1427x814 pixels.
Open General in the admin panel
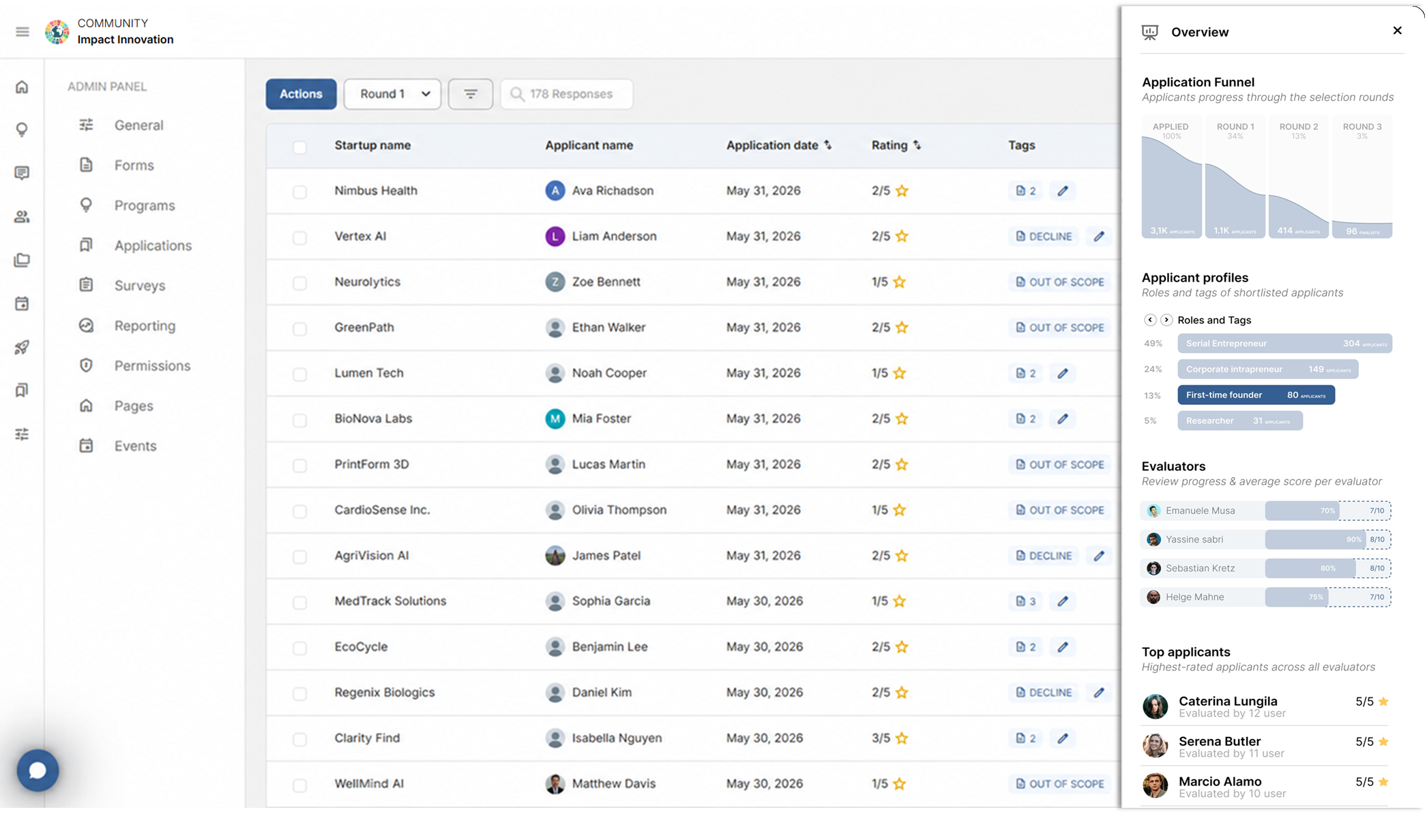[x=138, y=125]
